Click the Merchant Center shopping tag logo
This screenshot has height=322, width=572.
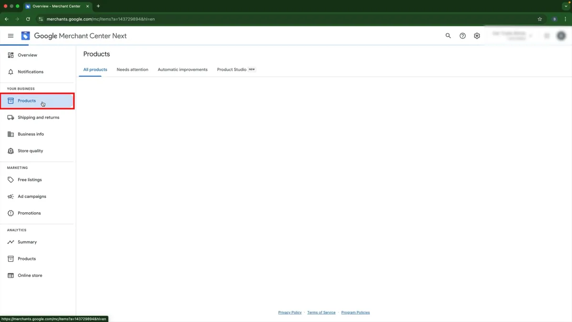point(25,36)
